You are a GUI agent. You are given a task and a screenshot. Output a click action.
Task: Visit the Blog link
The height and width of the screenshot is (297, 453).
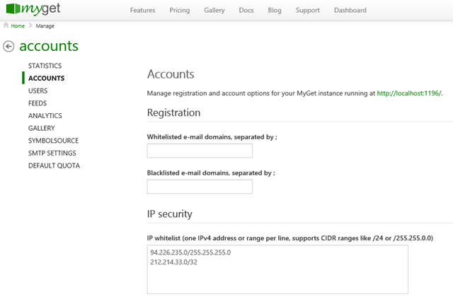[x=275, y=11]
